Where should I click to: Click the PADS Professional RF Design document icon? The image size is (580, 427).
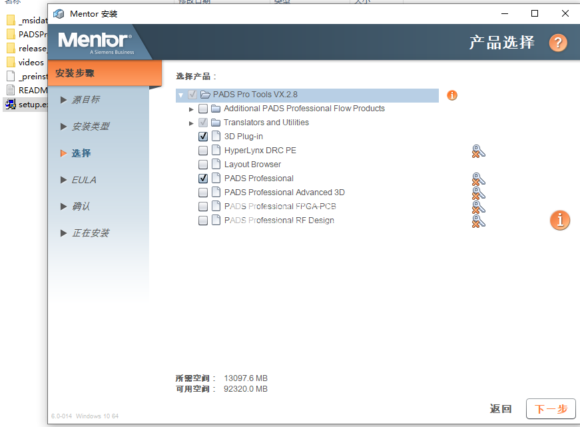[x=216, y=220]
